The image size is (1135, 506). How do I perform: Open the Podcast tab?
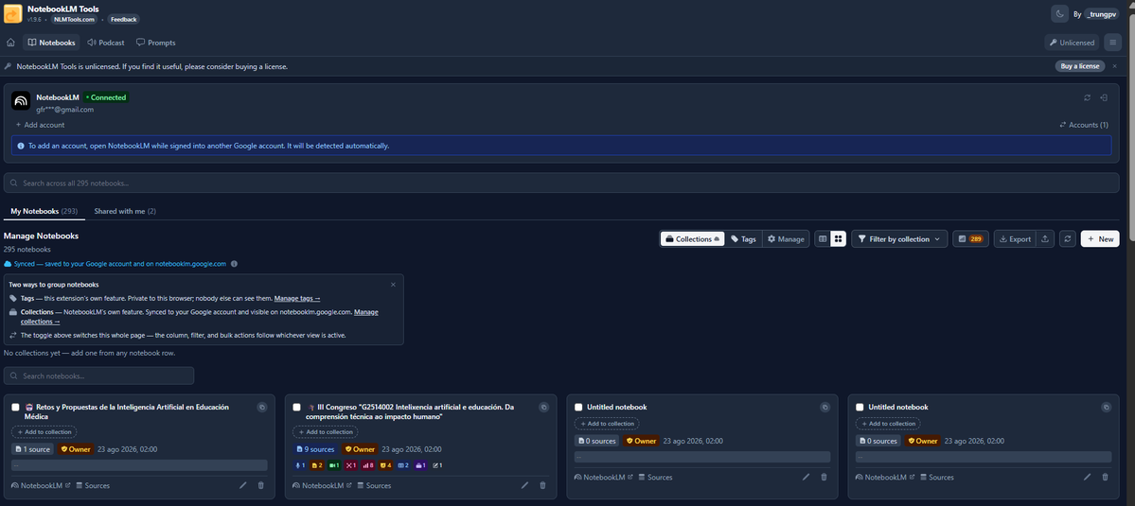coord(106,43)
